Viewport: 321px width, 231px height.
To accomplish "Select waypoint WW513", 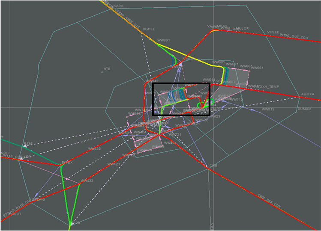I will (x=267, y=109).
